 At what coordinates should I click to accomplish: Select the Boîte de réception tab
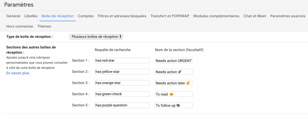(x=57, y=16)
